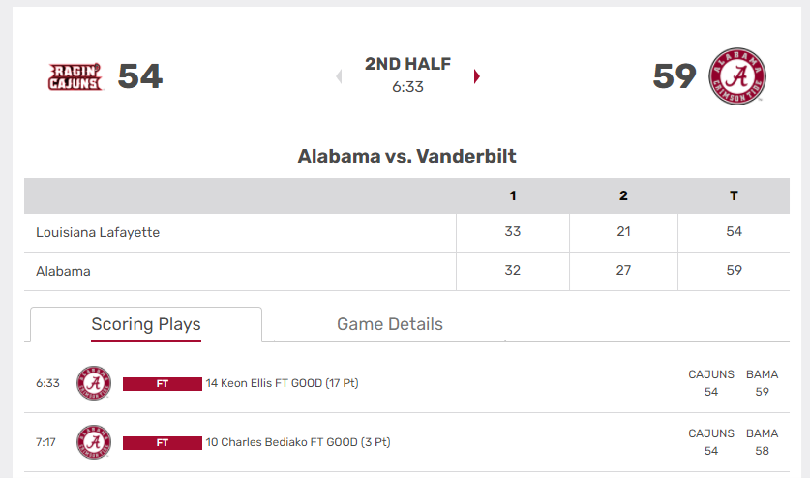
Task: Click the total column header T
Action: click(x=734, y=195)
